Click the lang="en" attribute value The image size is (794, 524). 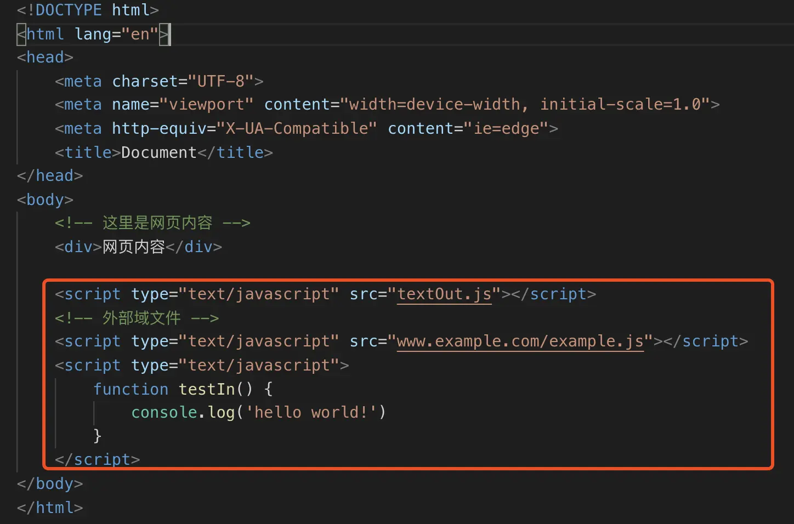(x=140, y=34)
